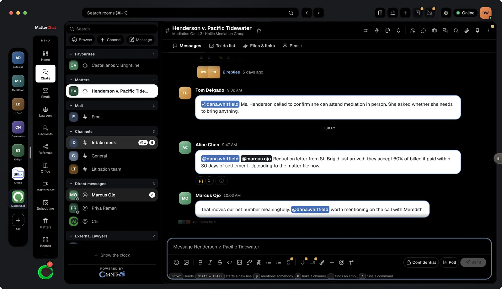This screenshot has width=502, height=289.
Task: Open the emoji picker in composer
Action: pos(176,262)
